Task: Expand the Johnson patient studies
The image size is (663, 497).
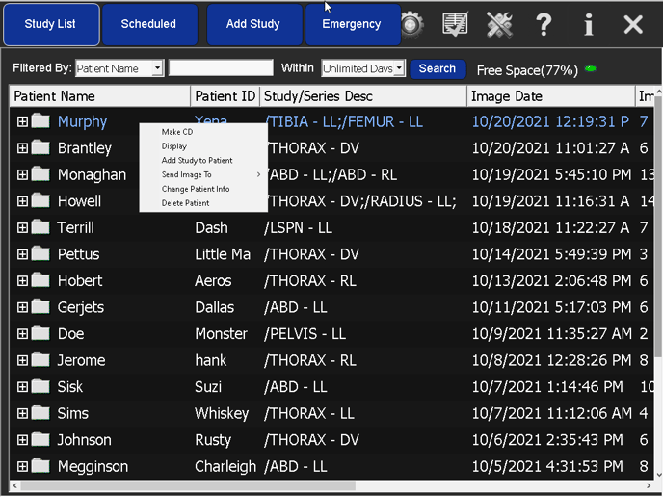Action: click(x=22, y=440)
